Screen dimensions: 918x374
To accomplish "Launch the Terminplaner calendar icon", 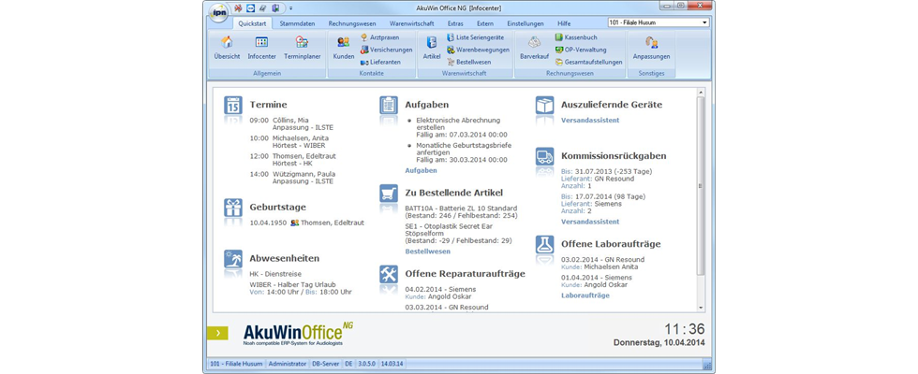I will [302, 48].
